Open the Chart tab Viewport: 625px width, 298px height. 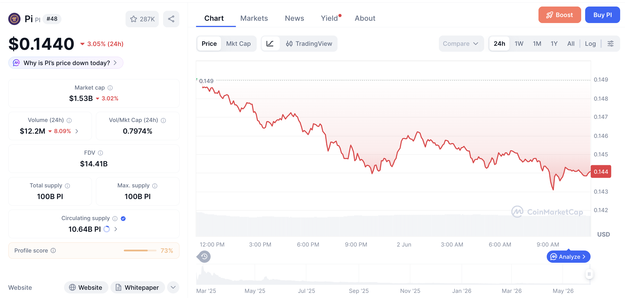(x=214, y=18)
